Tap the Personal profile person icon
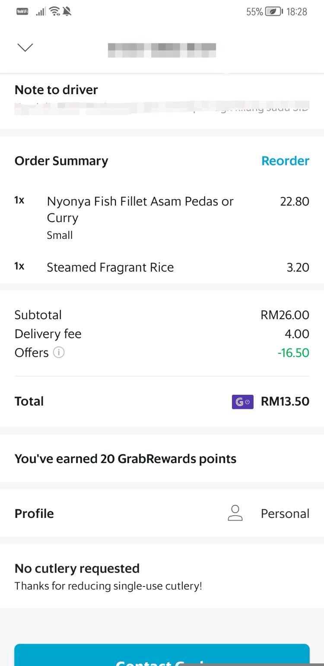This screenshot has width=324, height=666. pyautogui.click(x=235, y=513)
